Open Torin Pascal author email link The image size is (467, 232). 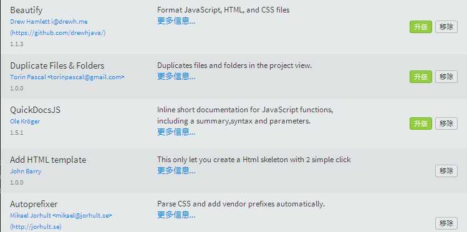tap(67, 77)
